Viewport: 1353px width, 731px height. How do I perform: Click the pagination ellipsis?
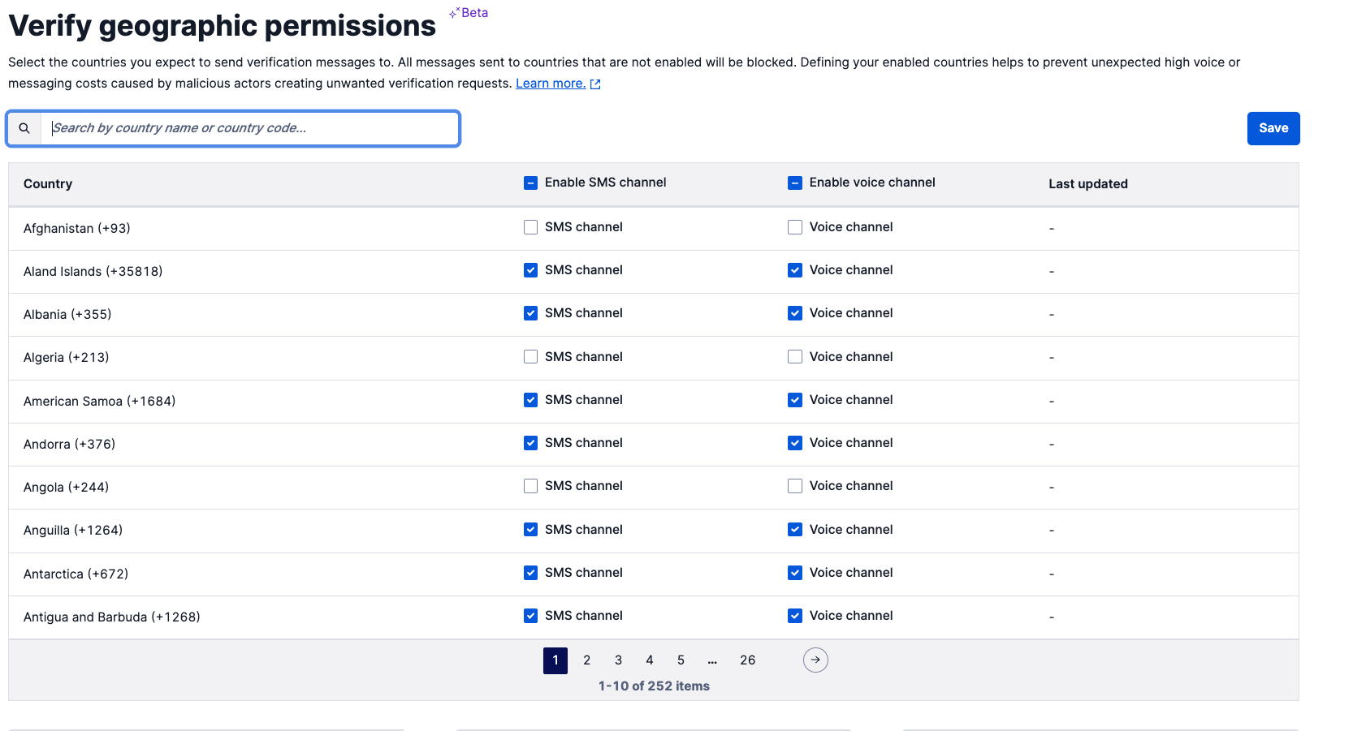712,661
